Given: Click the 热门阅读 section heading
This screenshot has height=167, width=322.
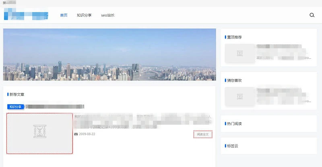Looking at the screenshot, I should click(234, 124).
